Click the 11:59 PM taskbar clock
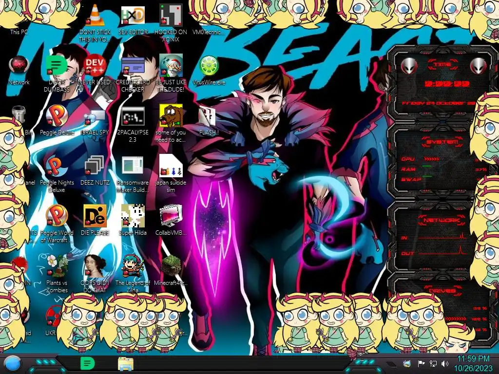499x374 pixels. click(x=473, y=359)
